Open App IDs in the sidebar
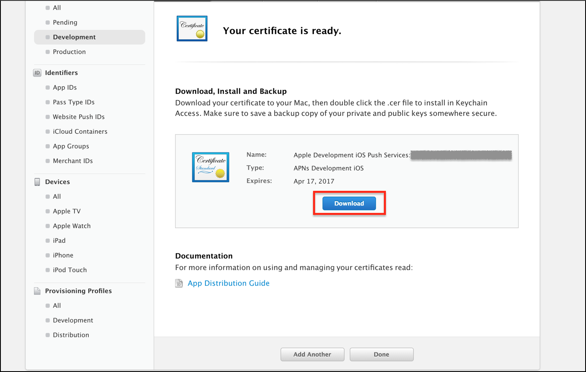Image resolution: width=586 pixels, height=372 pixels. tap(65, 87)
